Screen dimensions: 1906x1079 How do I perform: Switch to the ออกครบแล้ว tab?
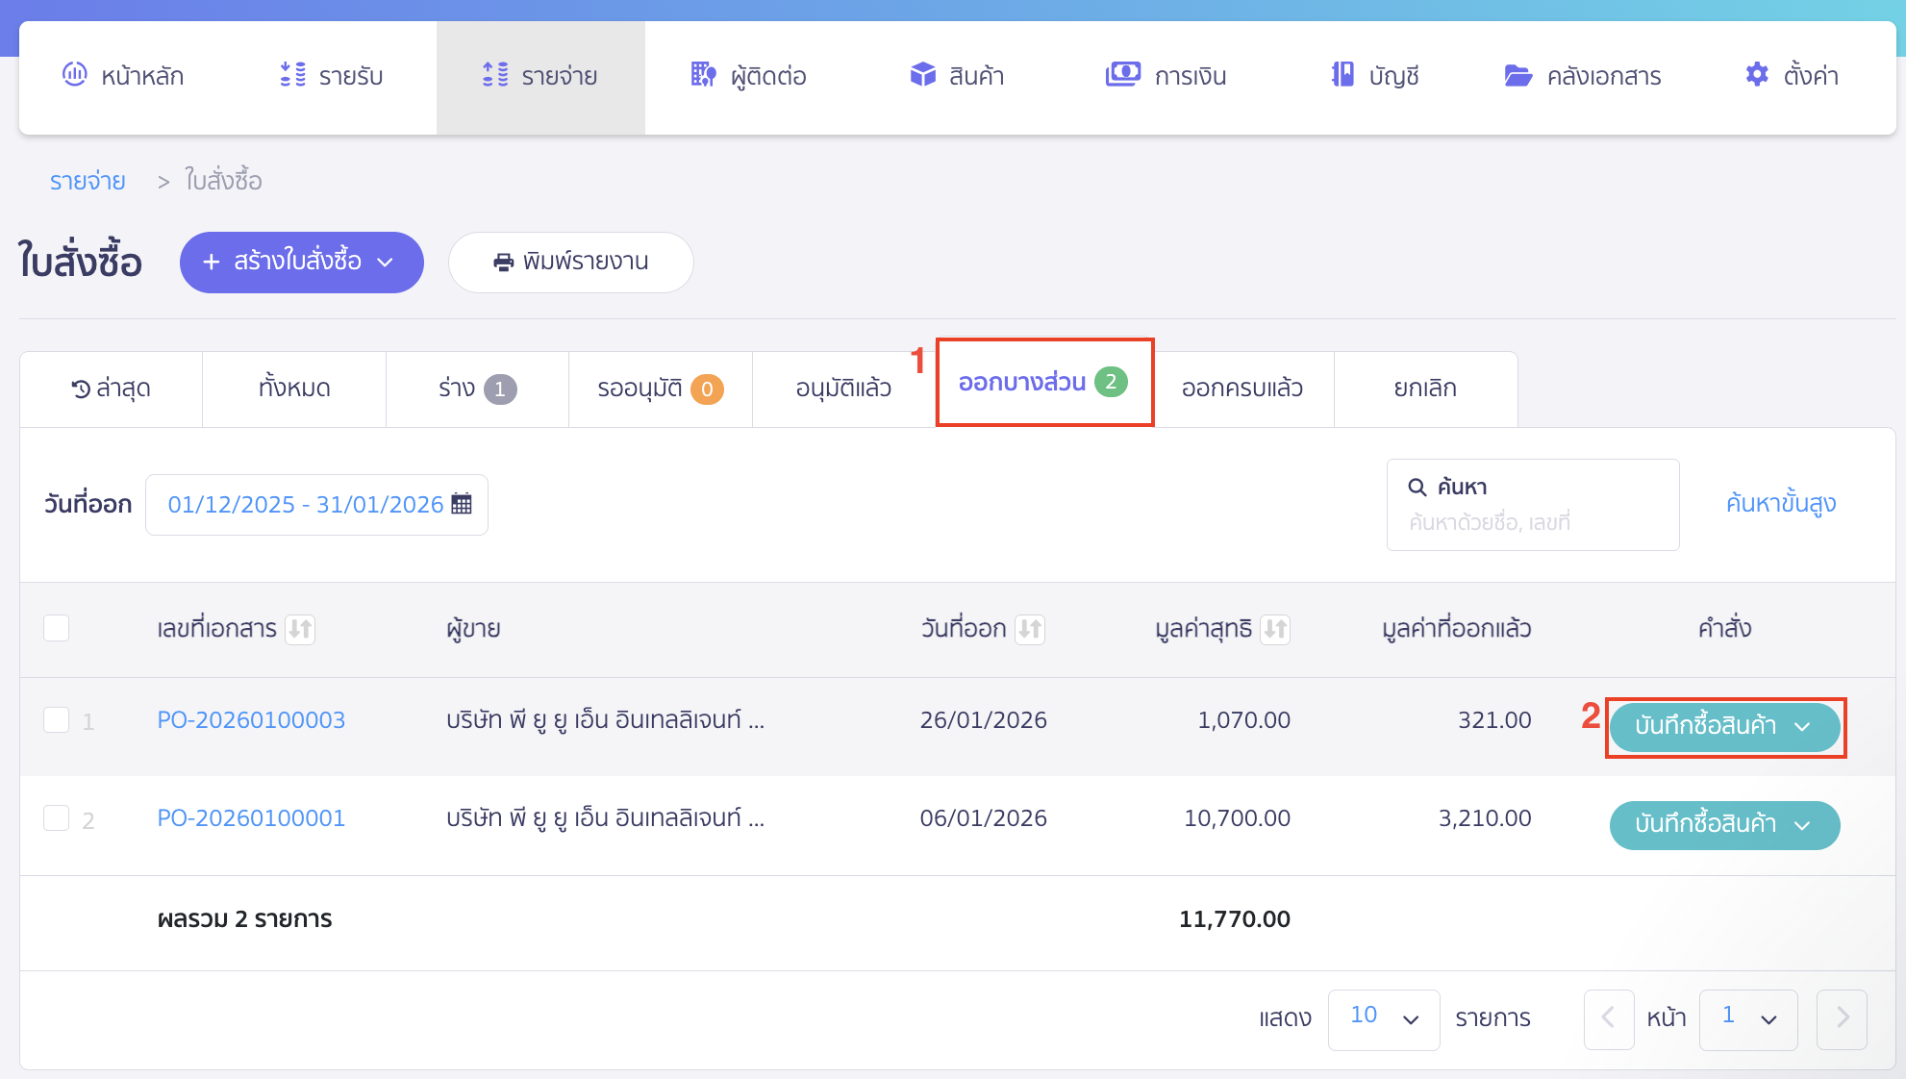pyautogui.click(x=1241, y=389)
